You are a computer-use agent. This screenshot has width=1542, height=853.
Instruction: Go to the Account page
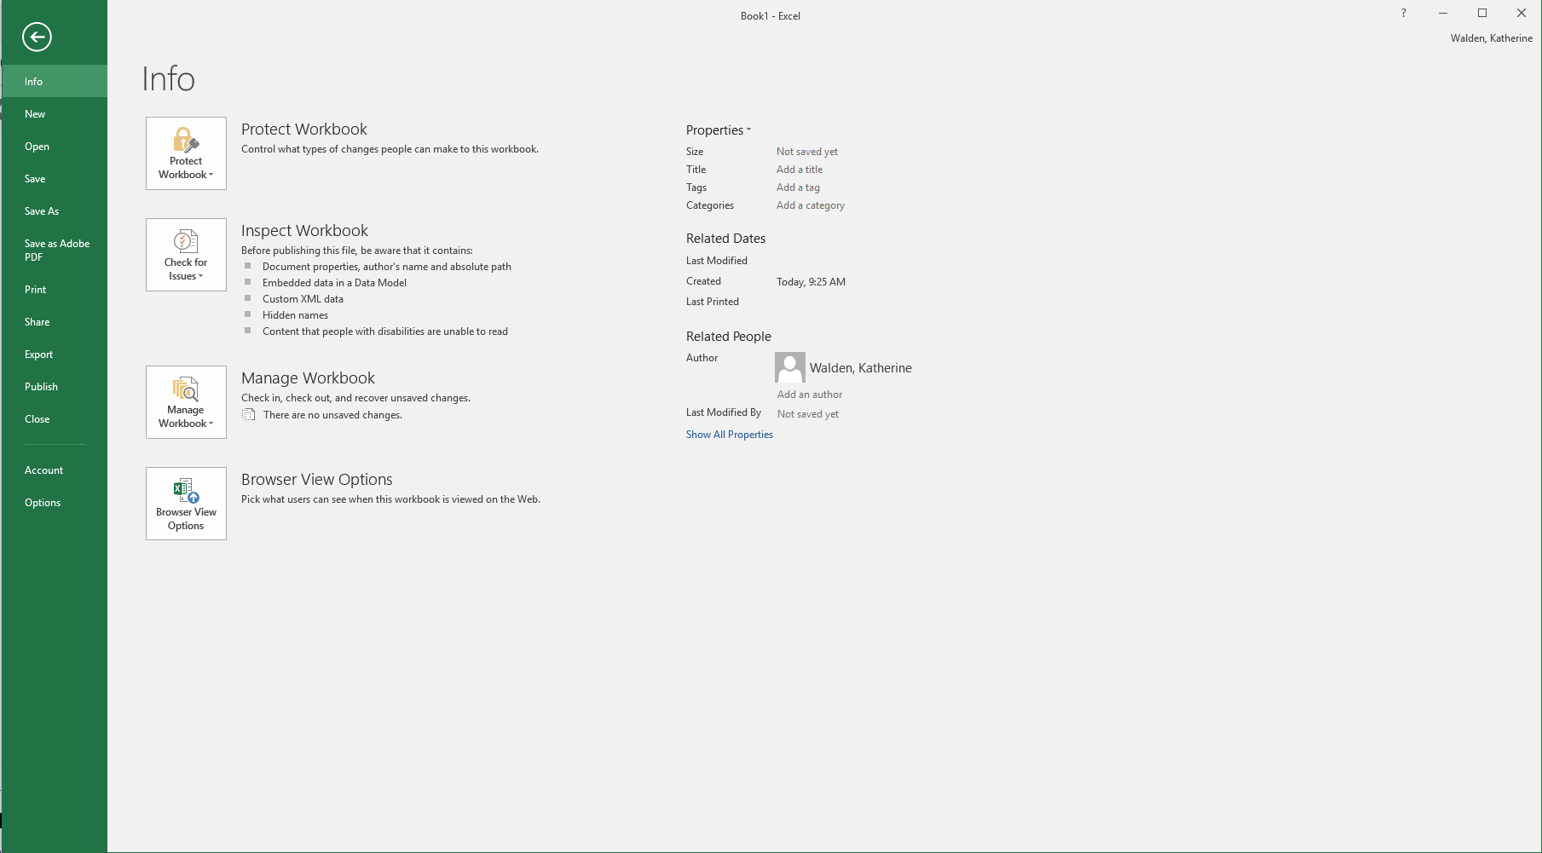tap(43, 470)
